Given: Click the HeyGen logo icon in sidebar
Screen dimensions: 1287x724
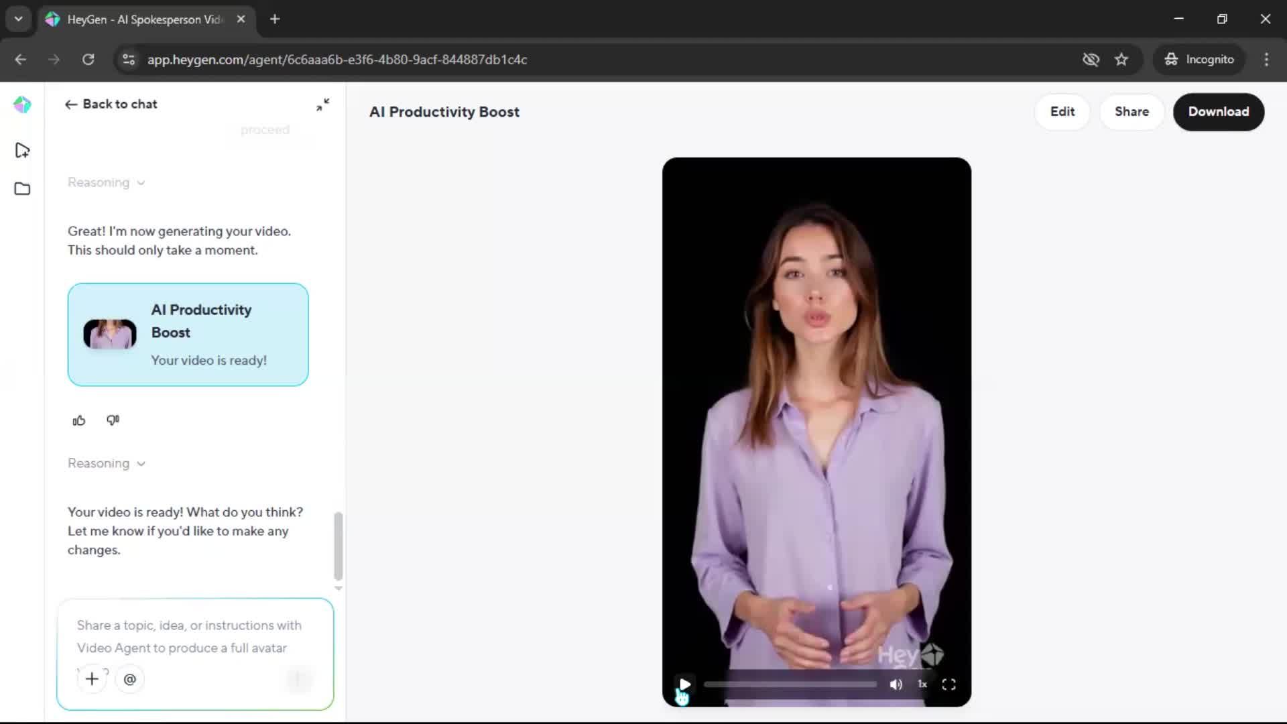Looking at the screenshot, I should 22,105.
